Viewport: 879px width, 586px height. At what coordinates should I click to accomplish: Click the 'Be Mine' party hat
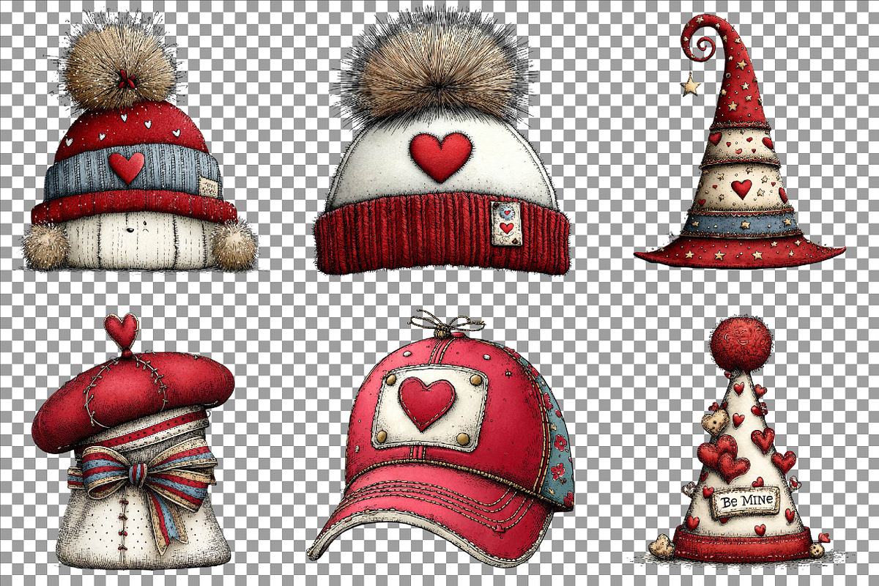[x=740, y=439]
